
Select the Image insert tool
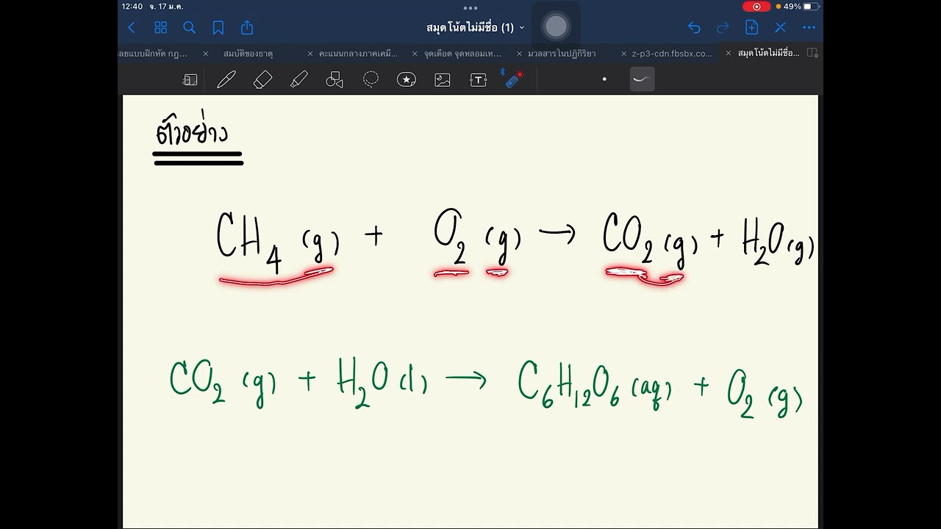click(443, 80)
